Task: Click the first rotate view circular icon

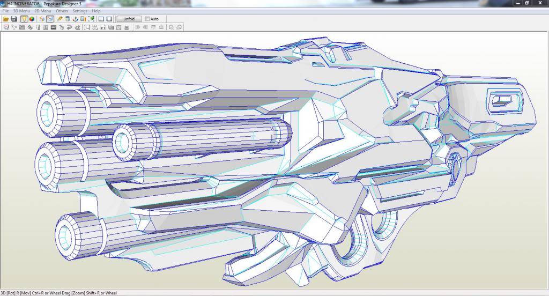Action: pyautogui.click(x=171, y=27)
